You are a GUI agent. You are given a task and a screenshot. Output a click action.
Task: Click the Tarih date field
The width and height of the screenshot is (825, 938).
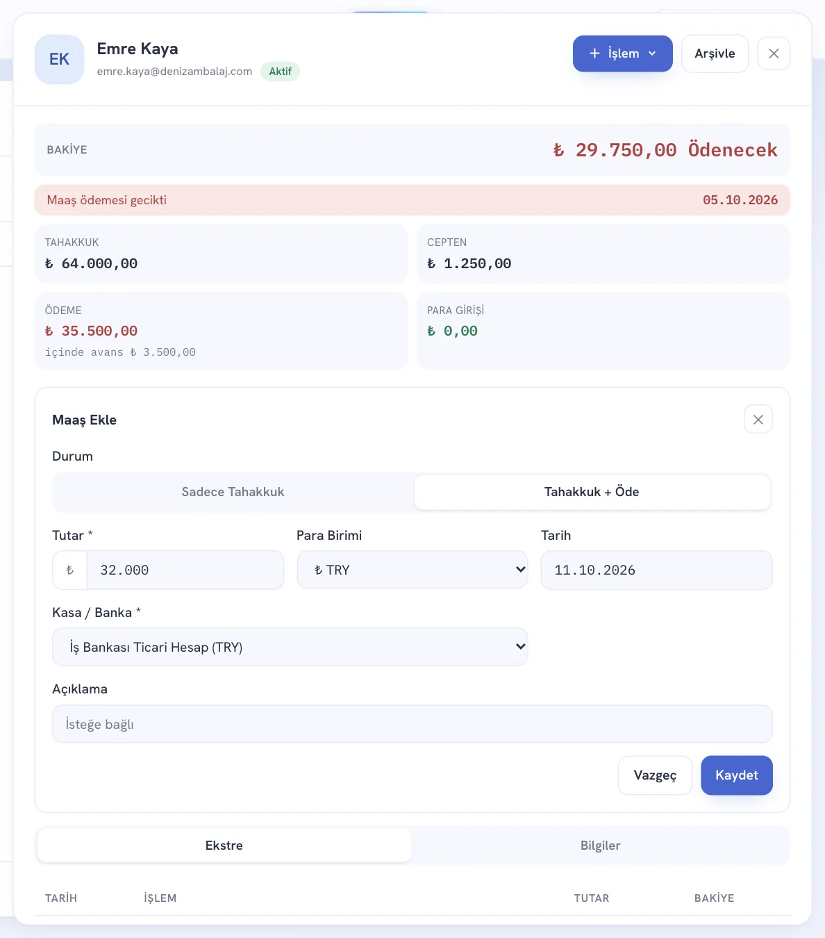656,570
